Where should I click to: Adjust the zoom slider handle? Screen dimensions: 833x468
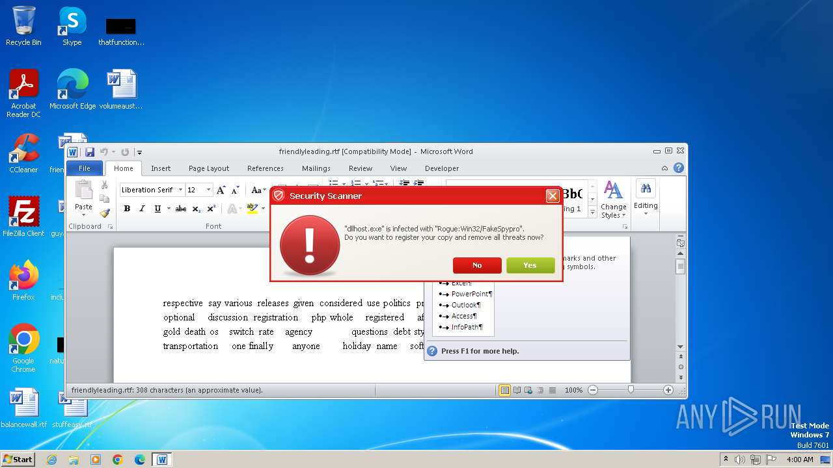click(x=631, y=390)
